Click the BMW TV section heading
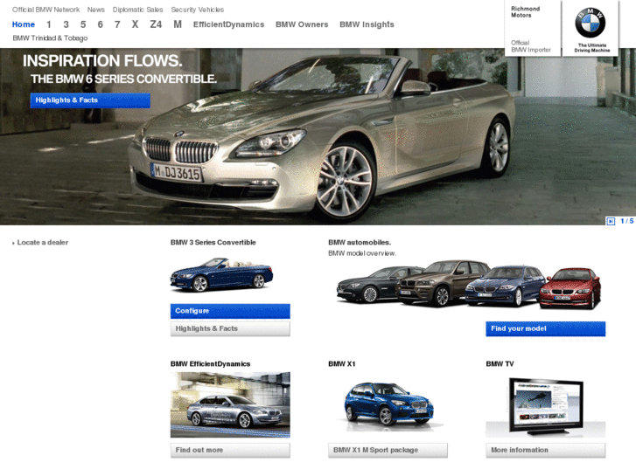Image resolution: width=636 pixels, height=476 pixels. 500,364
